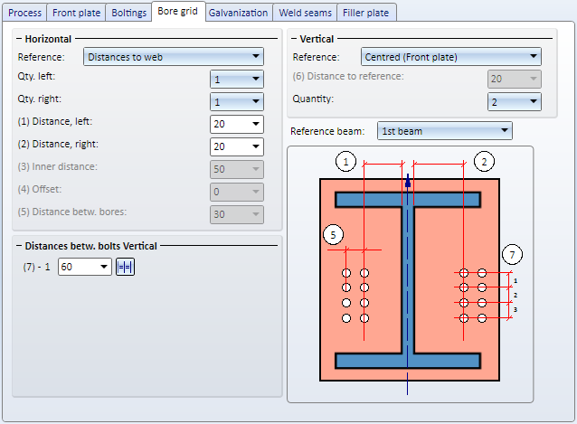Click the disabled (4) Offset field
Viewport: 577px width, 424px height.
coord(237,192)
